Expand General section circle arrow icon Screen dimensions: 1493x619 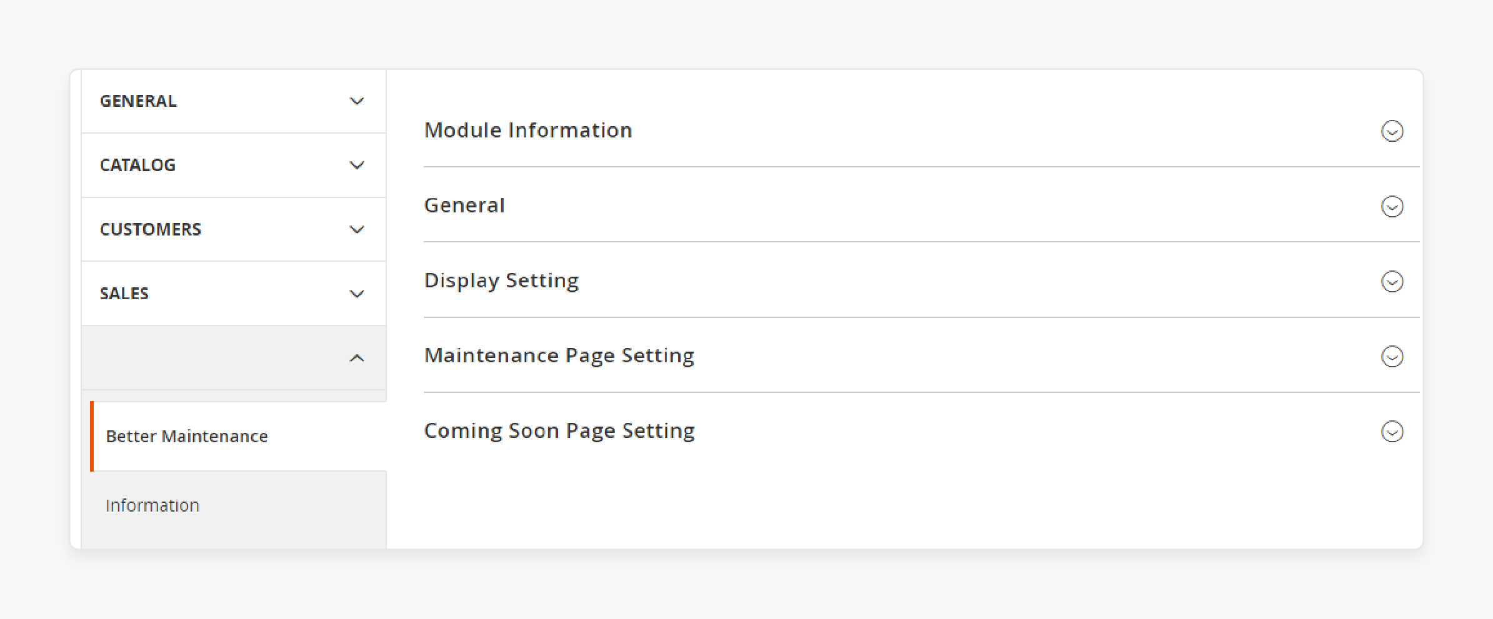(1392, 206)
